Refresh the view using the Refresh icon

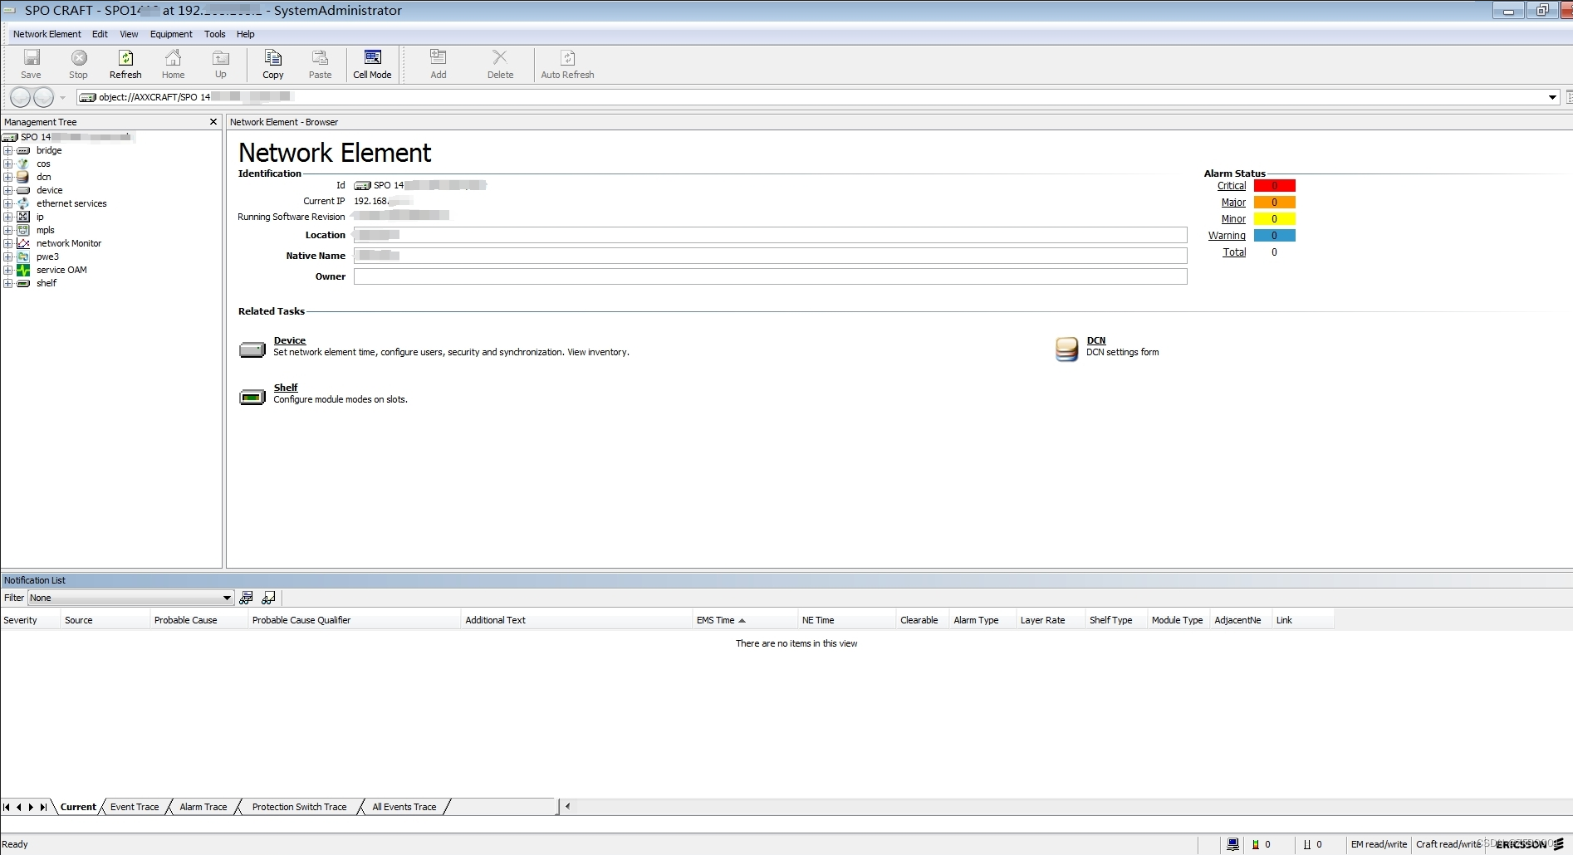tap(125, 58)
